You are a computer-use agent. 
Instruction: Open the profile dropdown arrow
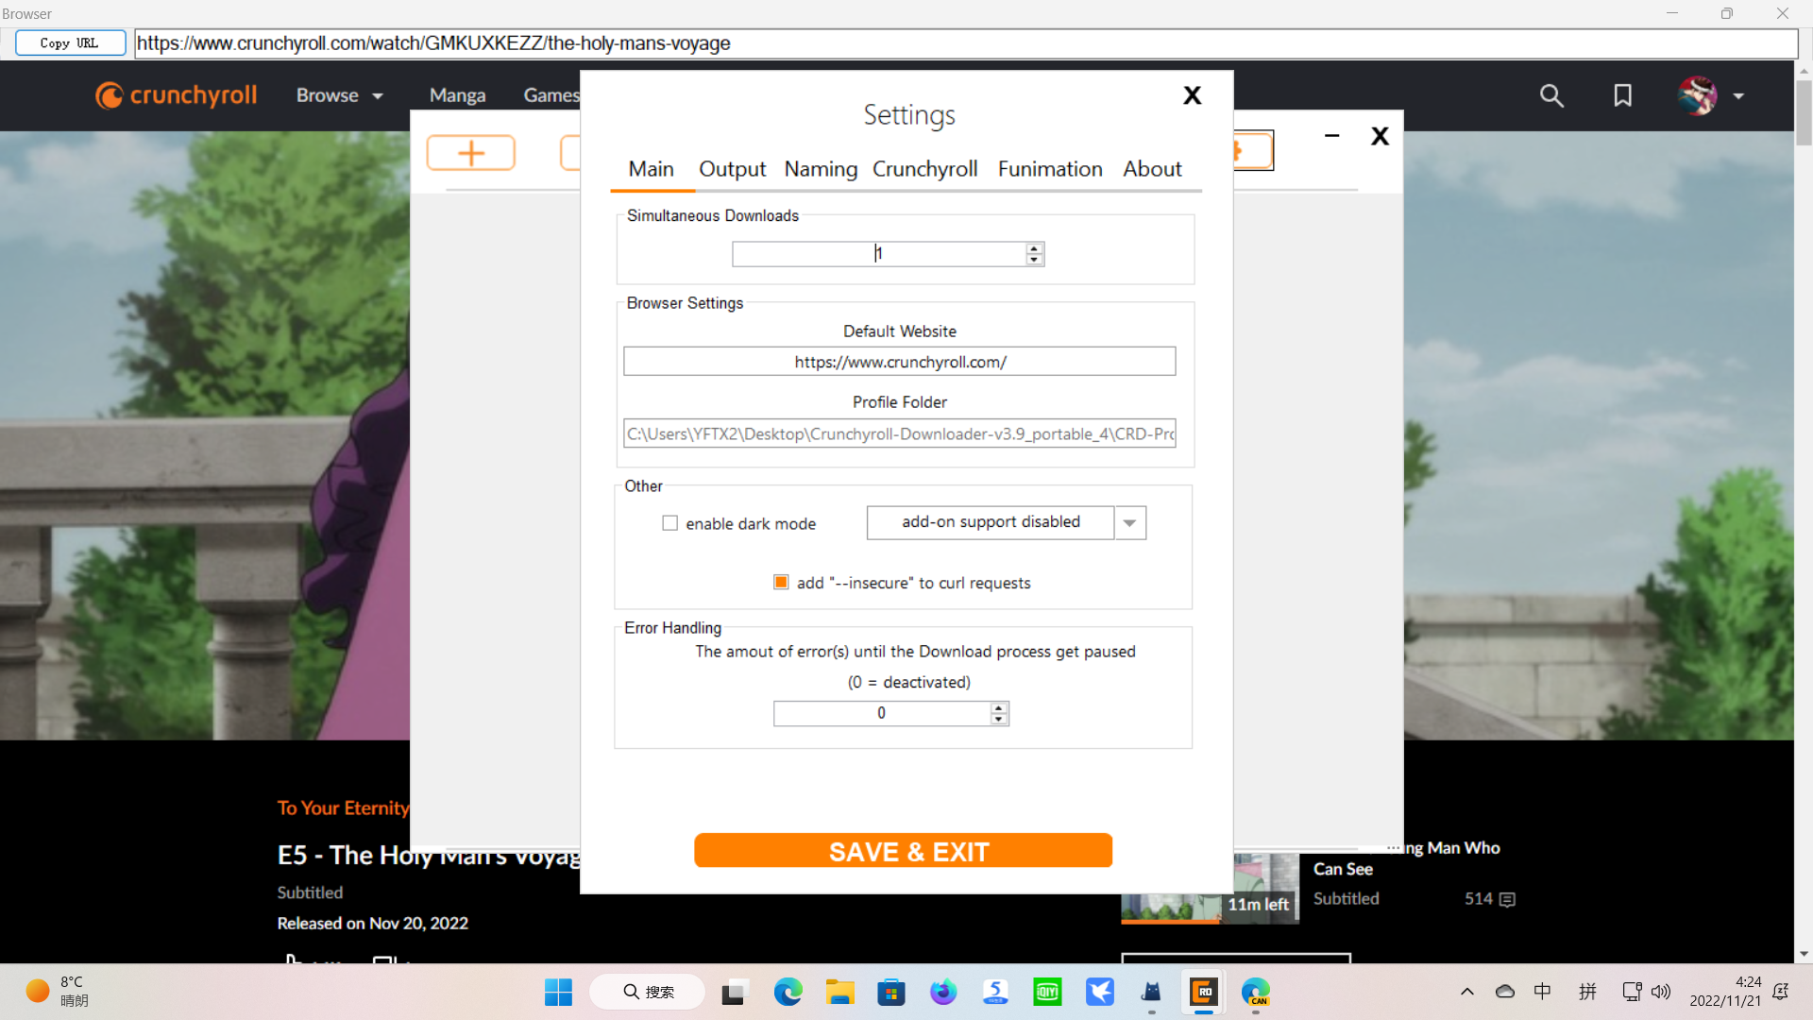tap(1740, 95)
